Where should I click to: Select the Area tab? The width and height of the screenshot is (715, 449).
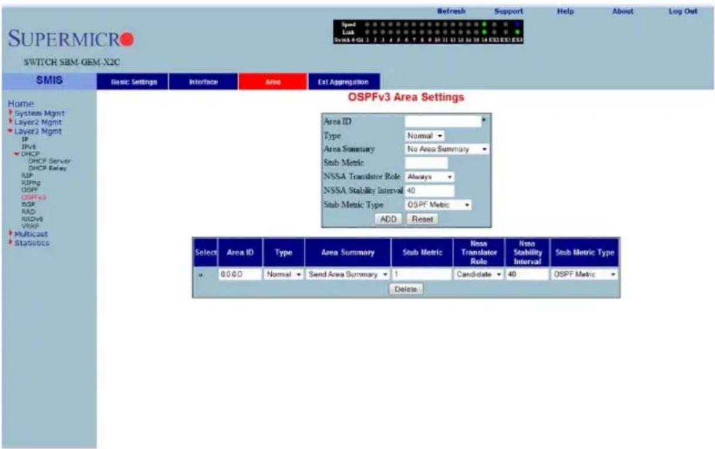(272, 82)
